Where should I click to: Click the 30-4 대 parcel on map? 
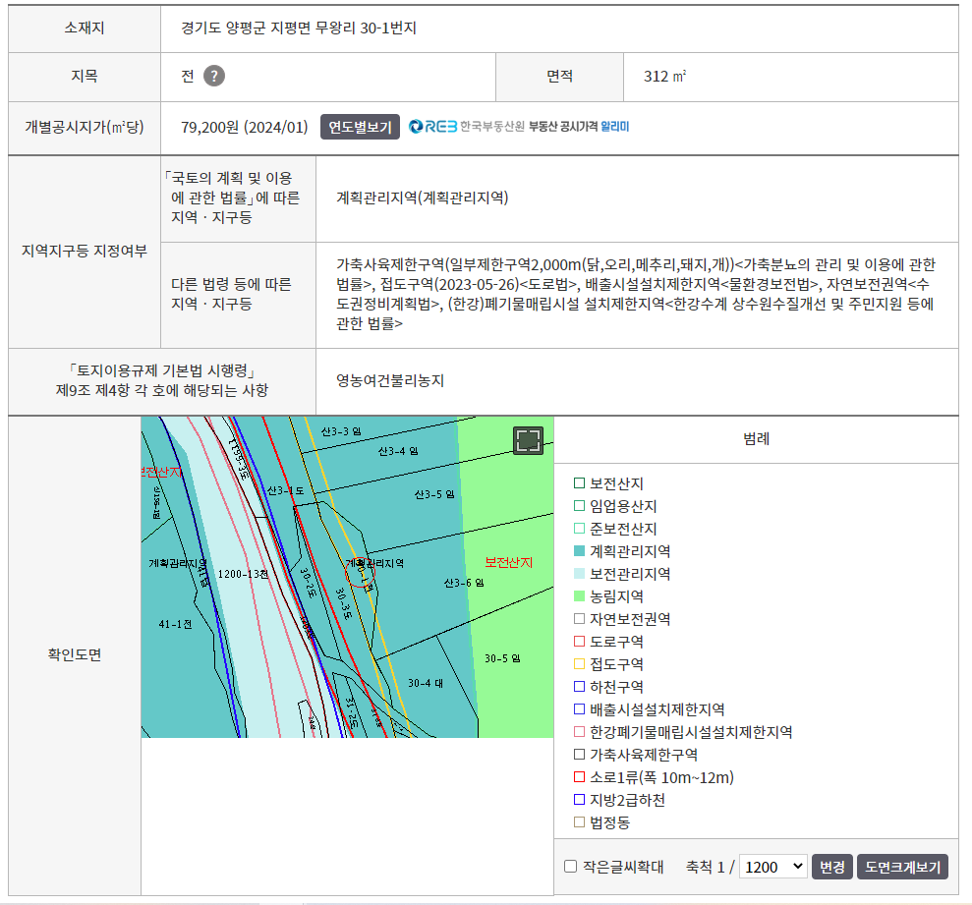tap(426, 683)
